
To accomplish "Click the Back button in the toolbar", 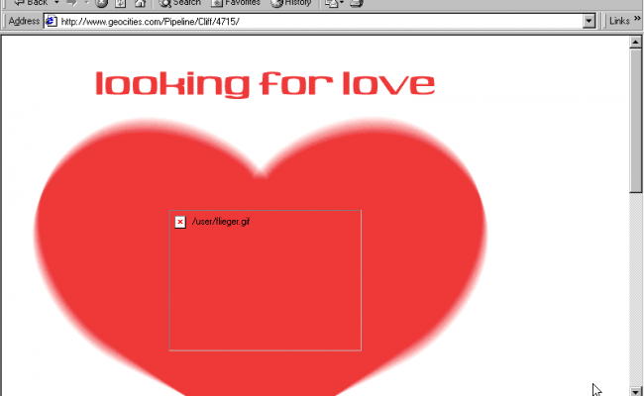I will [x=30, y=3].
